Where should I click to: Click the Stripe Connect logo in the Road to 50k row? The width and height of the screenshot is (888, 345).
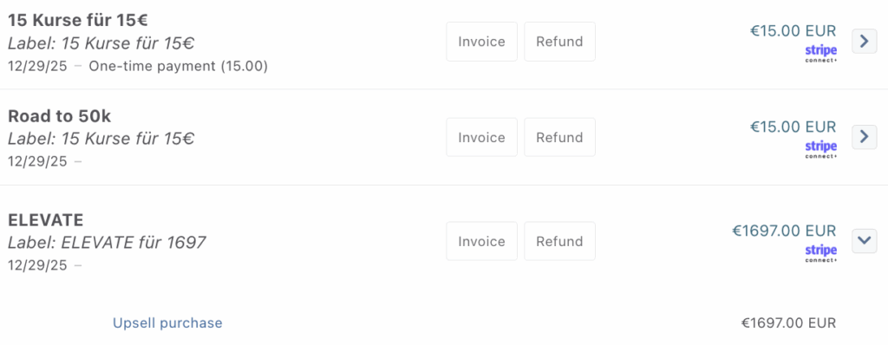[x=820, y=150]
